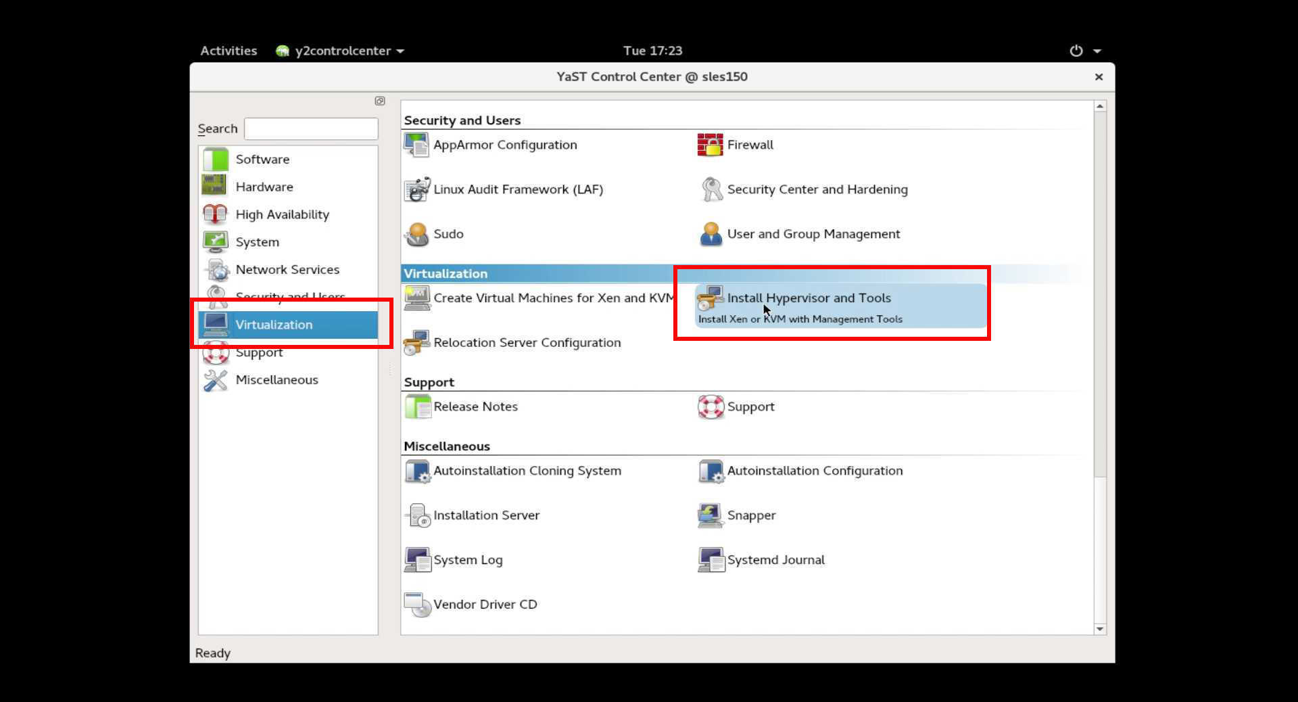Choose Security and Users in the sidebar
1298x702 pixels.
tap(289, 297)
